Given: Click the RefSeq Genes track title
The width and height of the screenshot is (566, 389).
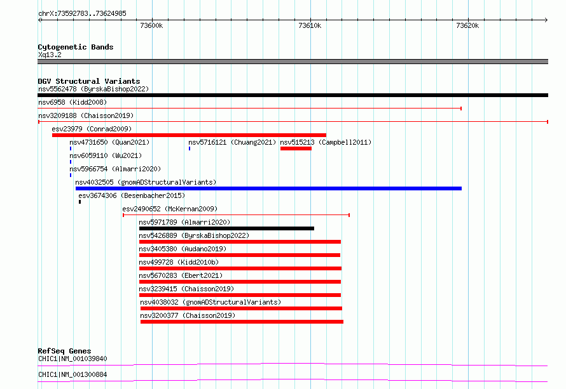Looking at the screenshot, I should (64, 351).
